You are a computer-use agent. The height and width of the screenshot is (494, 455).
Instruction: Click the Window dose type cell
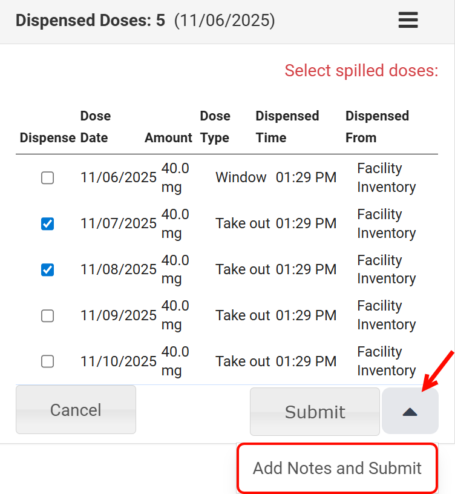(241, 177)
